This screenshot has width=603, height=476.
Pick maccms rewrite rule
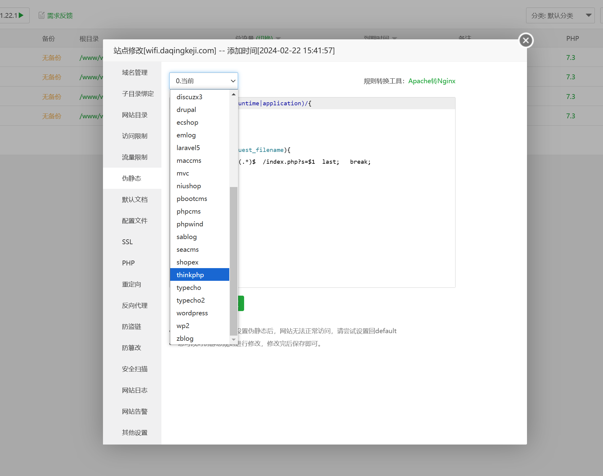(x=200, y=160)
